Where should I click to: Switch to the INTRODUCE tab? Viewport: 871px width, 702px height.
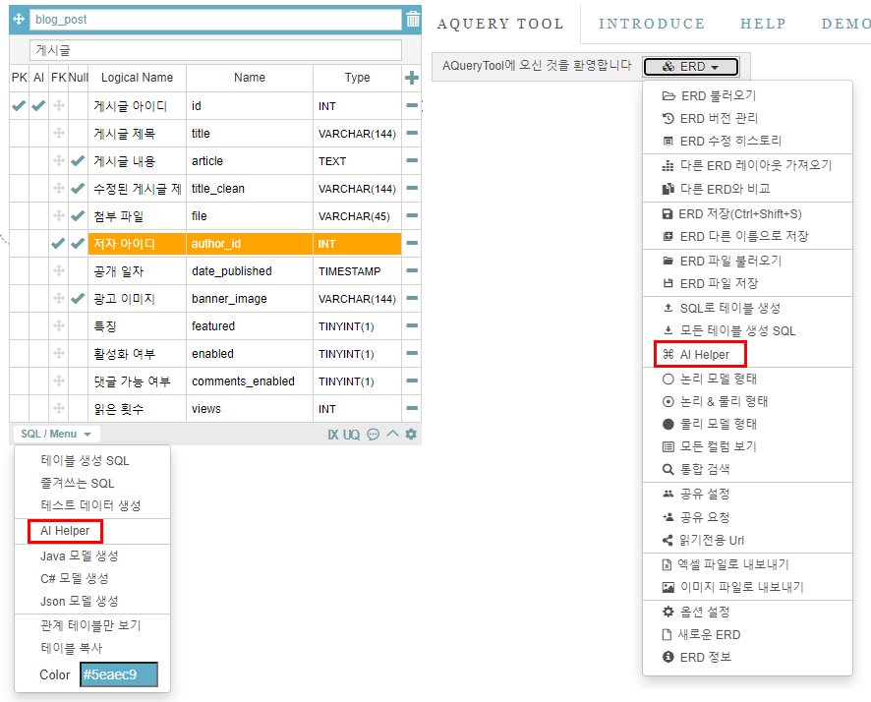click(652, 24)
